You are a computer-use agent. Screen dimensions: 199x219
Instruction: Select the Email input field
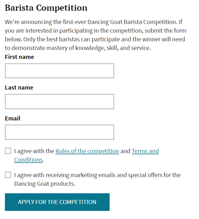point(59,132)
